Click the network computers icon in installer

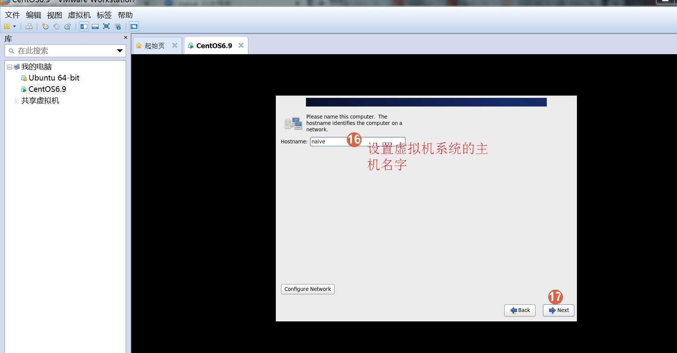tap(294, 123)
